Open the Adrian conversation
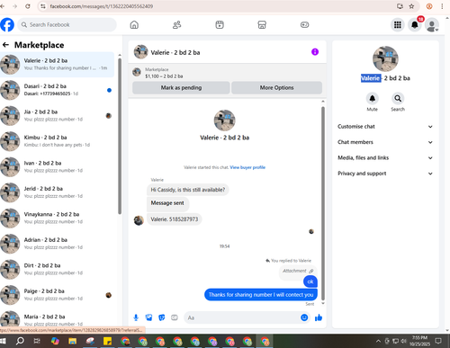Image resolution: width=450 pixels, height=348 pixels. (x=57, y=244)
